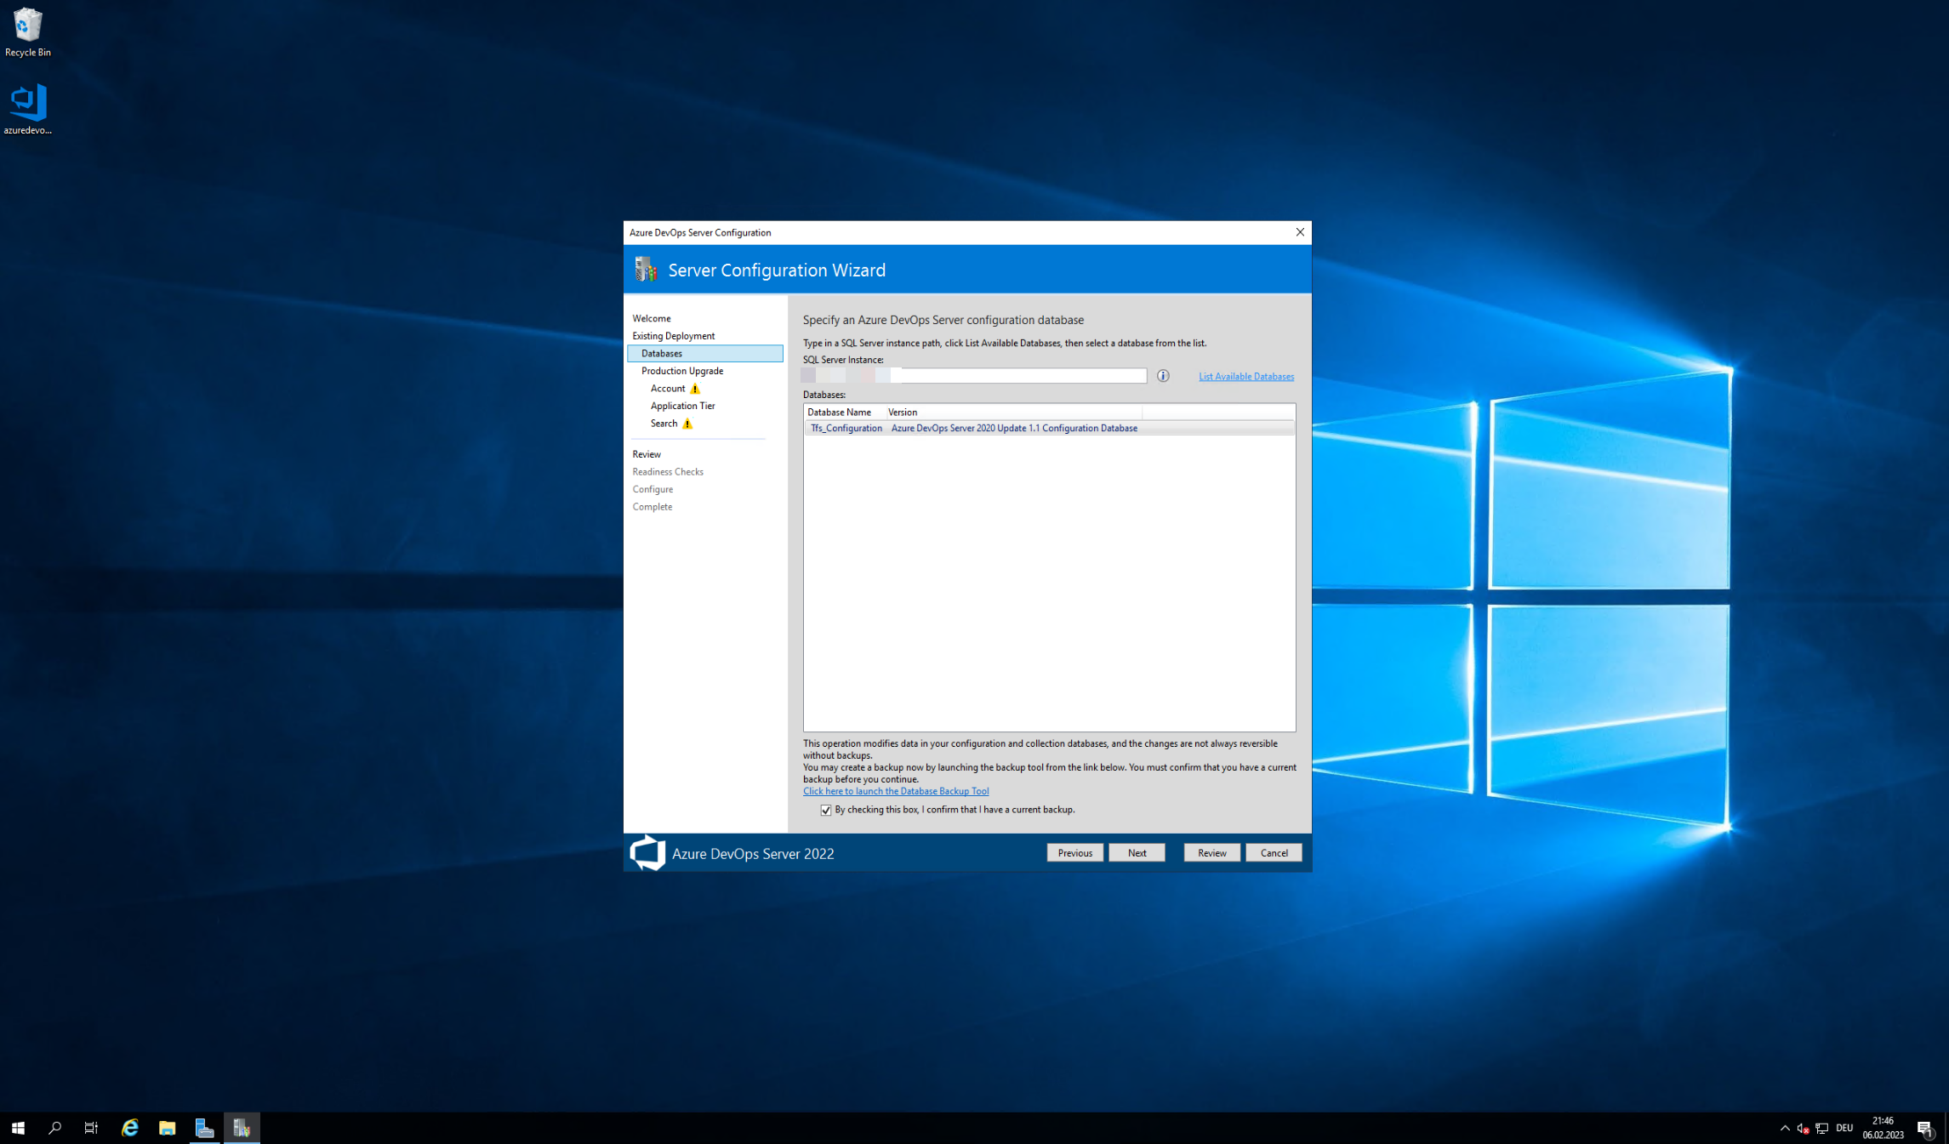Select the Tfs_Configuration database row
The height and width of the screenshot is (1144, 1949).
tap(1050, 428)
